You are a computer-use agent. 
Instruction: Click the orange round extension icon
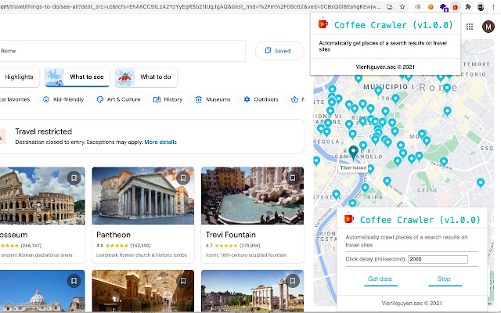tap(431, 7)
